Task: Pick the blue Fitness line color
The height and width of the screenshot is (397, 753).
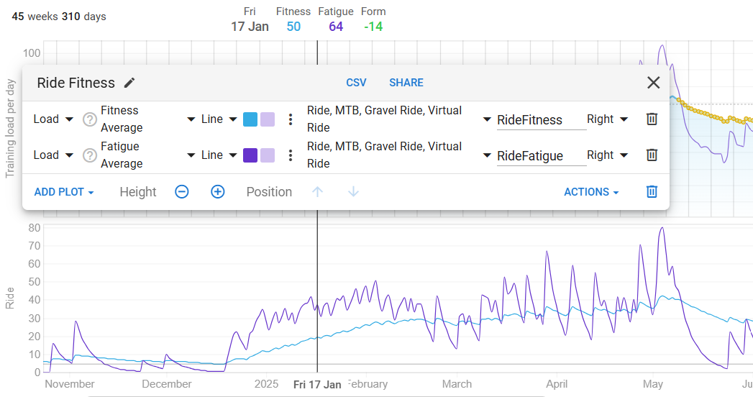Action: coord(250,119)
